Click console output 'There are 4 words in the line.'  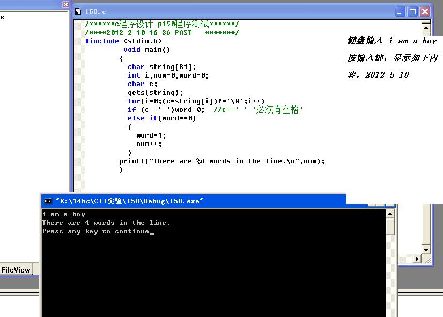pos(106,223)
